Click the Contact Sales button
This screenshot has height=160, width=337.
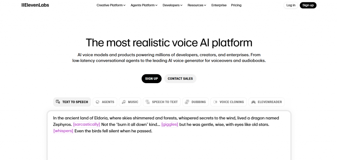pos(180,79)
